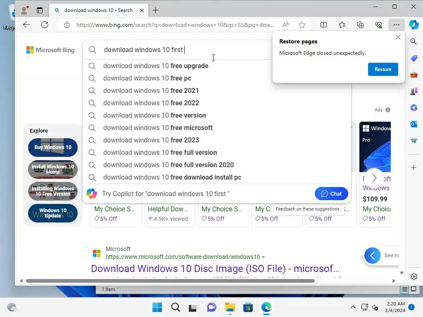Open sidebar Games chess icon
The width and height of the screenshot is (423, 317).
pyautogui.click(x=413, y=91)
